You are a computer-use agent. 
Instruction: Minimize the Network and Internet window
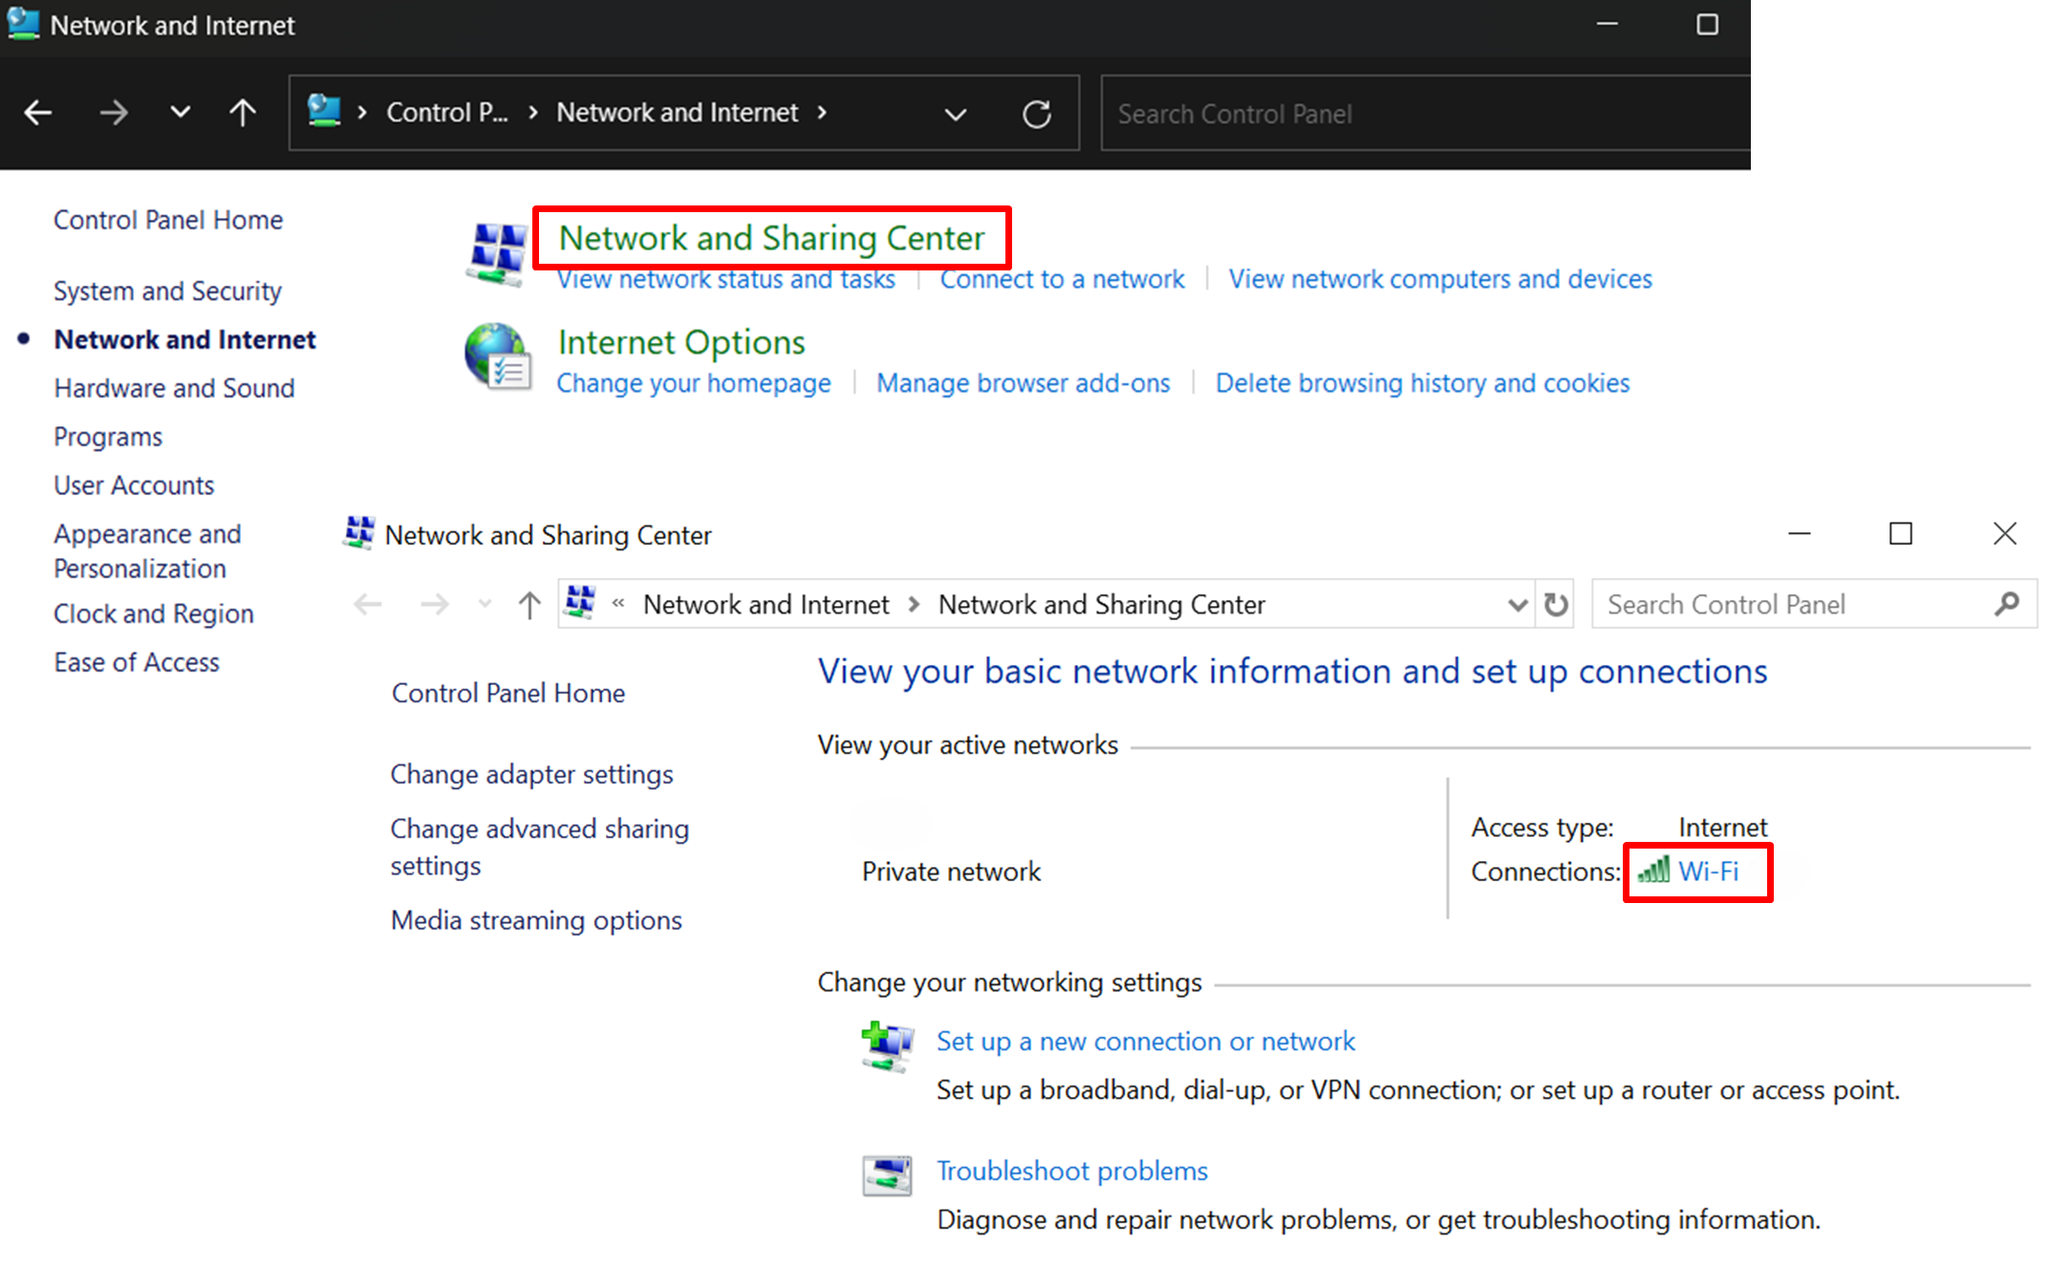[1608, 24]
